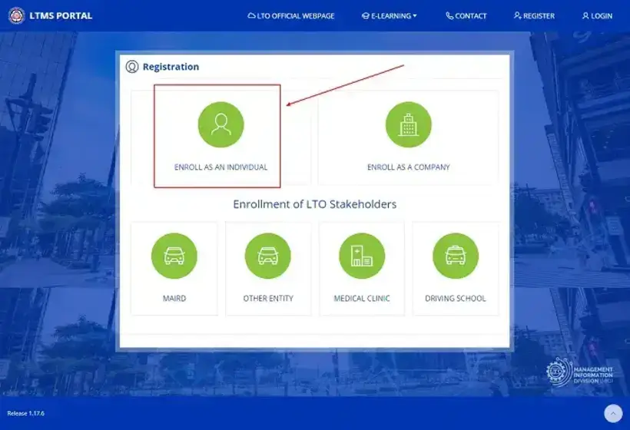630x430 pixels.
Task: Click the Registration header user icon
Action: pos(132,67)
